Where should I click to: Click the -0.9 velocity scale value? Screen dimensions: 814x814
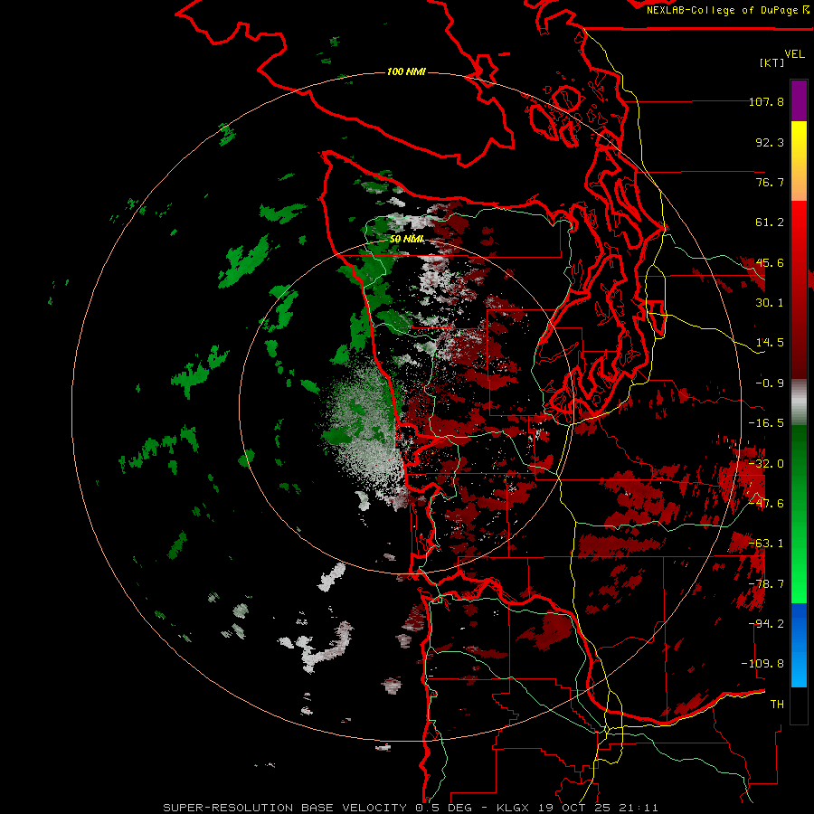click(770, 383)
